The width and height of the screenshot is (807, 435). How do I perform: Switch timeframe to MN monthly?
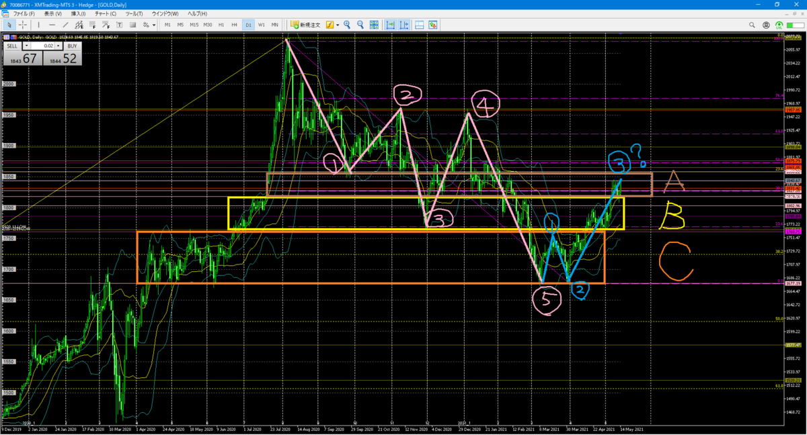[x=274, y=25]
